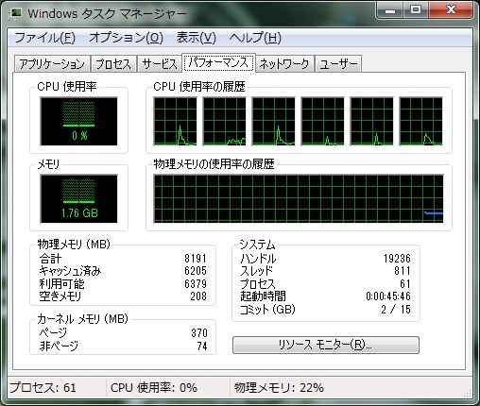480x406 pixels.
Task: Switch to the ネットワーク tab
Action: (284, 64)
